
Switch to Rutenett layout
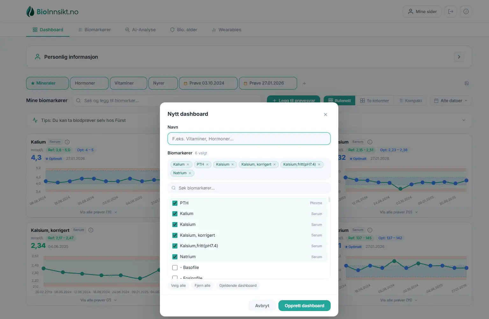(x=340, y=100)
